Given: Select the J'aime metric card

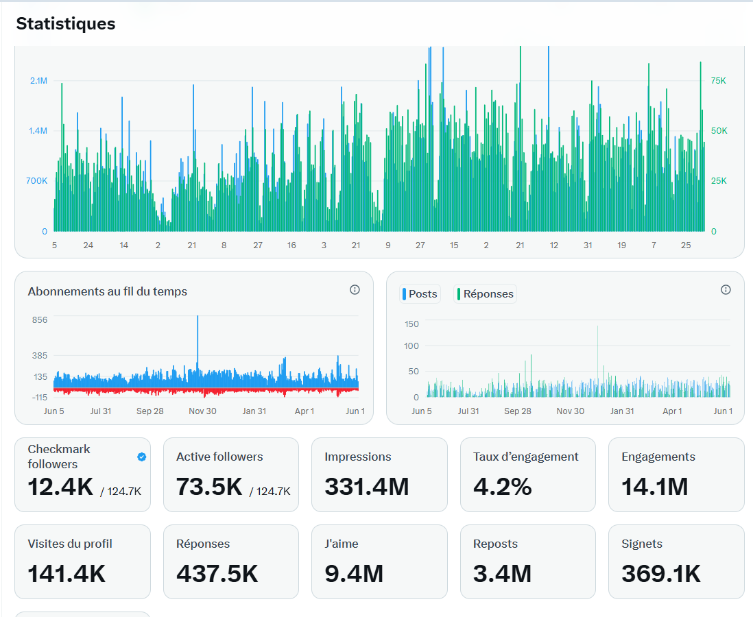Looking at the screenshot, I should (379, 561).
